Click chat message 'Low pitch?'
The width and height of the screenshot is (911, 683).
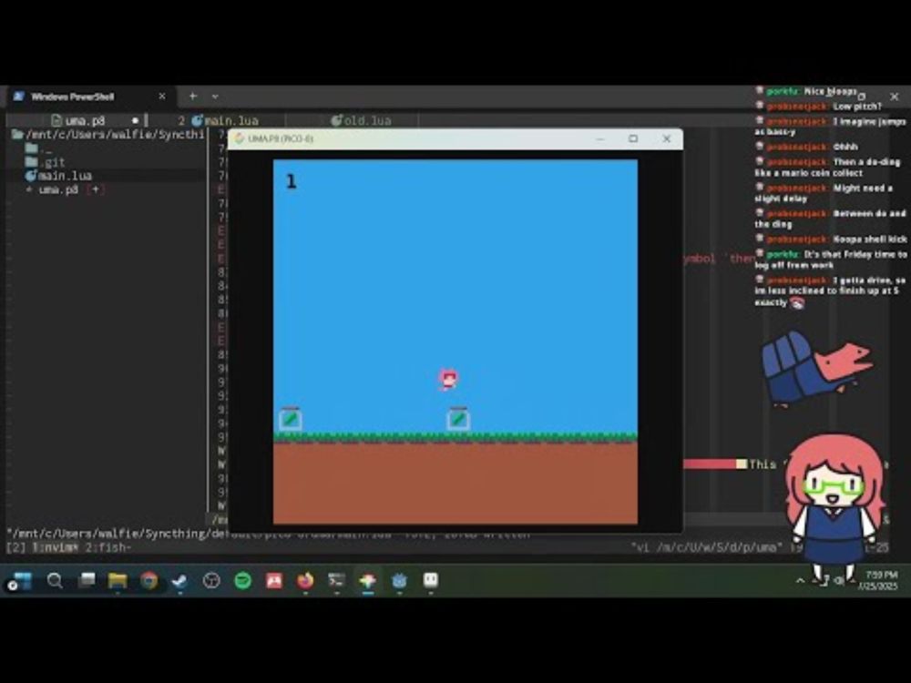pos(857,107)
